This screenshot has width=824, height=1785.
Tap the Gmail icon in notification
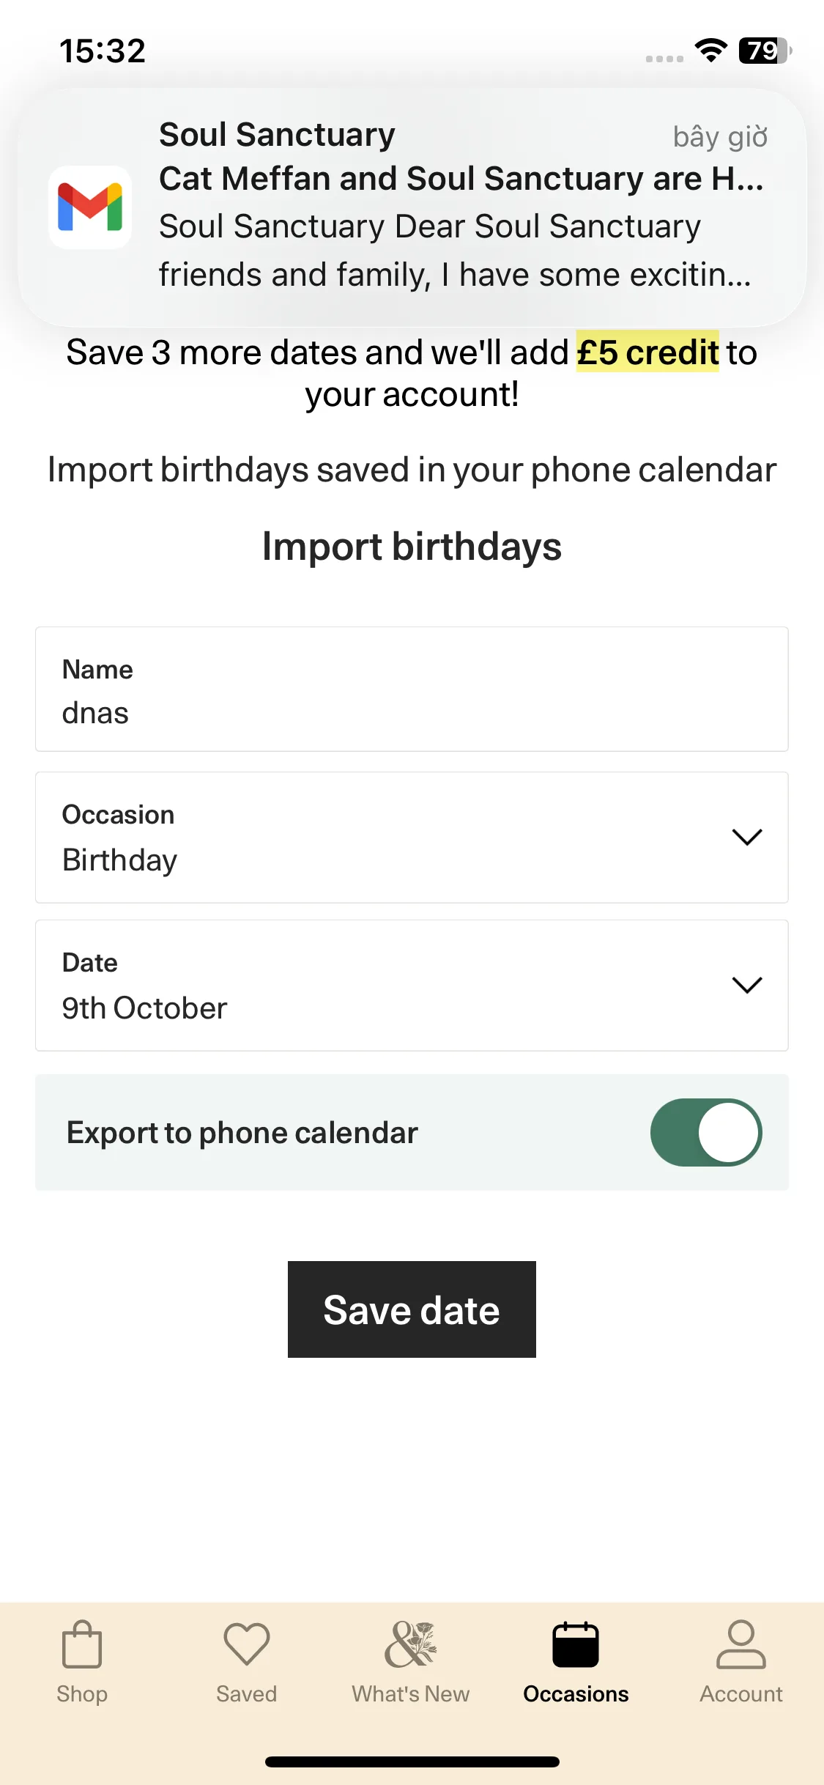point(90,207)
